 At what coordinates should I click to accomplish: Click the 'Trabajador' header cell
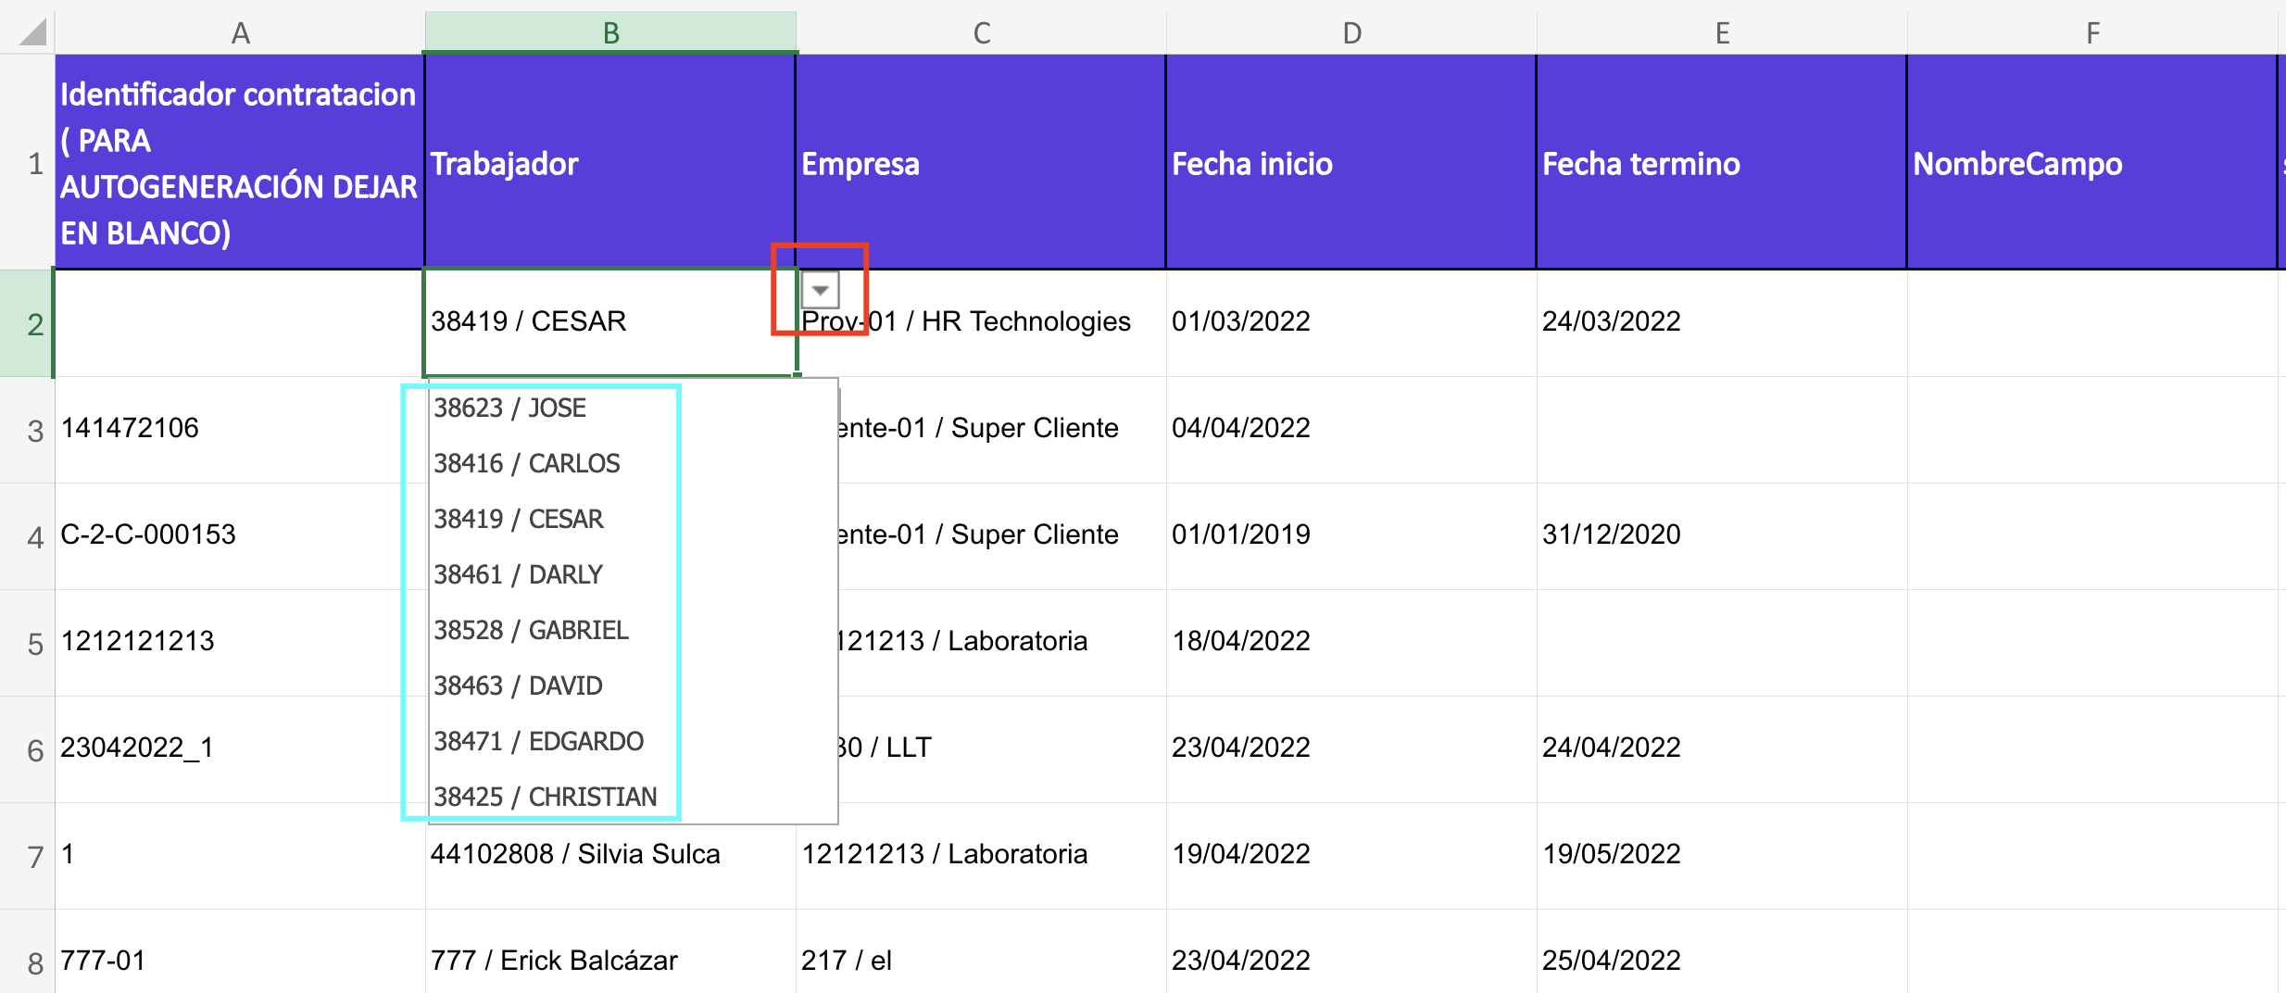610,163
